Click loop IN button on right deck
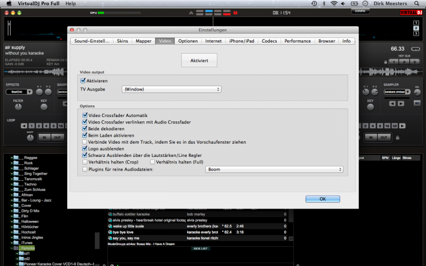The height and width of the screenshot is (266, 426). tap(371, 138)
